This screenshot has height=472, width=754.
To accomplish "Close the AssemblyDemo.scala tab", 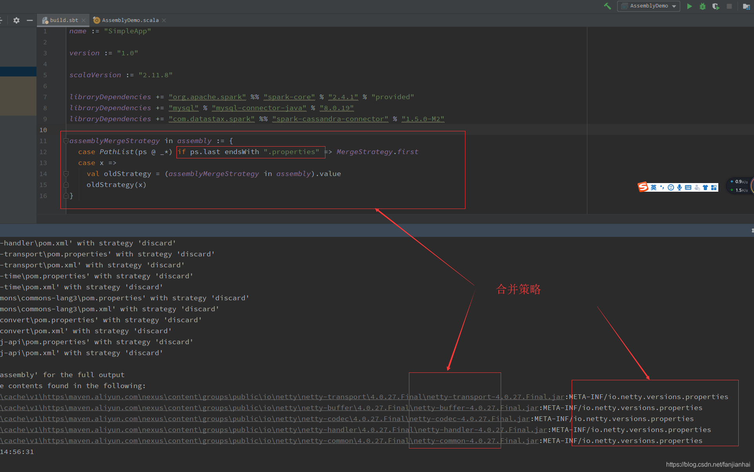I will coord(164,20).
